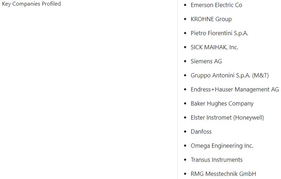The width and height of the screenshot is (281, 179).
Task: Click the Siemens AG entry
Action: 206,61
